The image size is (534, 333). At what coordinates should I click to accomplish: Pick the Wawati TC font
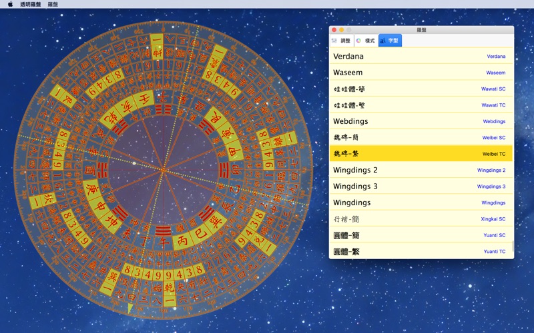[x=421, y=105]
